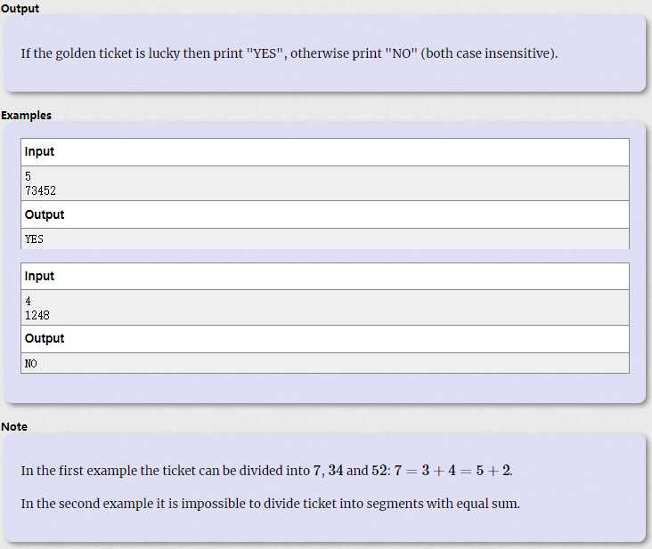Click the note sentence starting "In the second example"
The width and height of the screenshot is (652, 549).
point(270,504)
